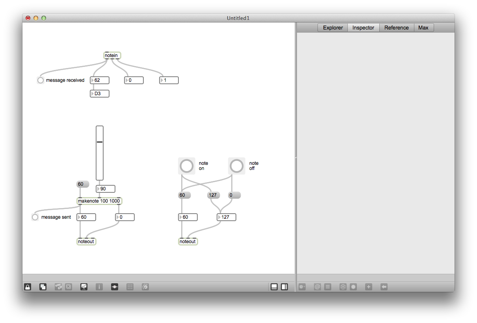The width and height of the screenshot is (477, 323).
Task: Click the "note off" comment label
Action: click(x=254, y=166)
